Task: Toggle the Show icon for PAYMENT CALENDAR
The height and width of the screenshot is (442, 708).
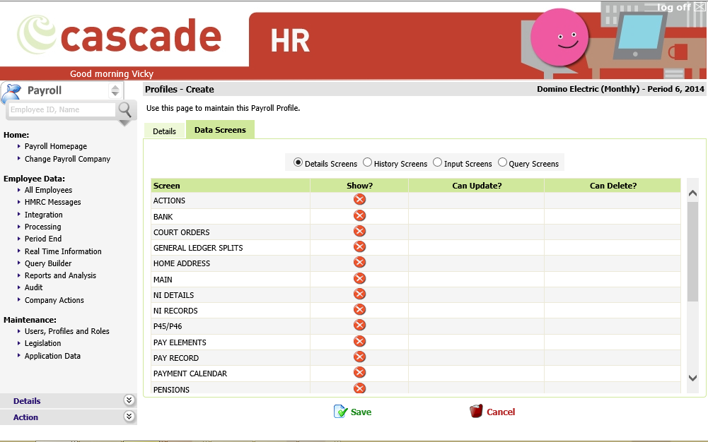Action: point(359,373)
